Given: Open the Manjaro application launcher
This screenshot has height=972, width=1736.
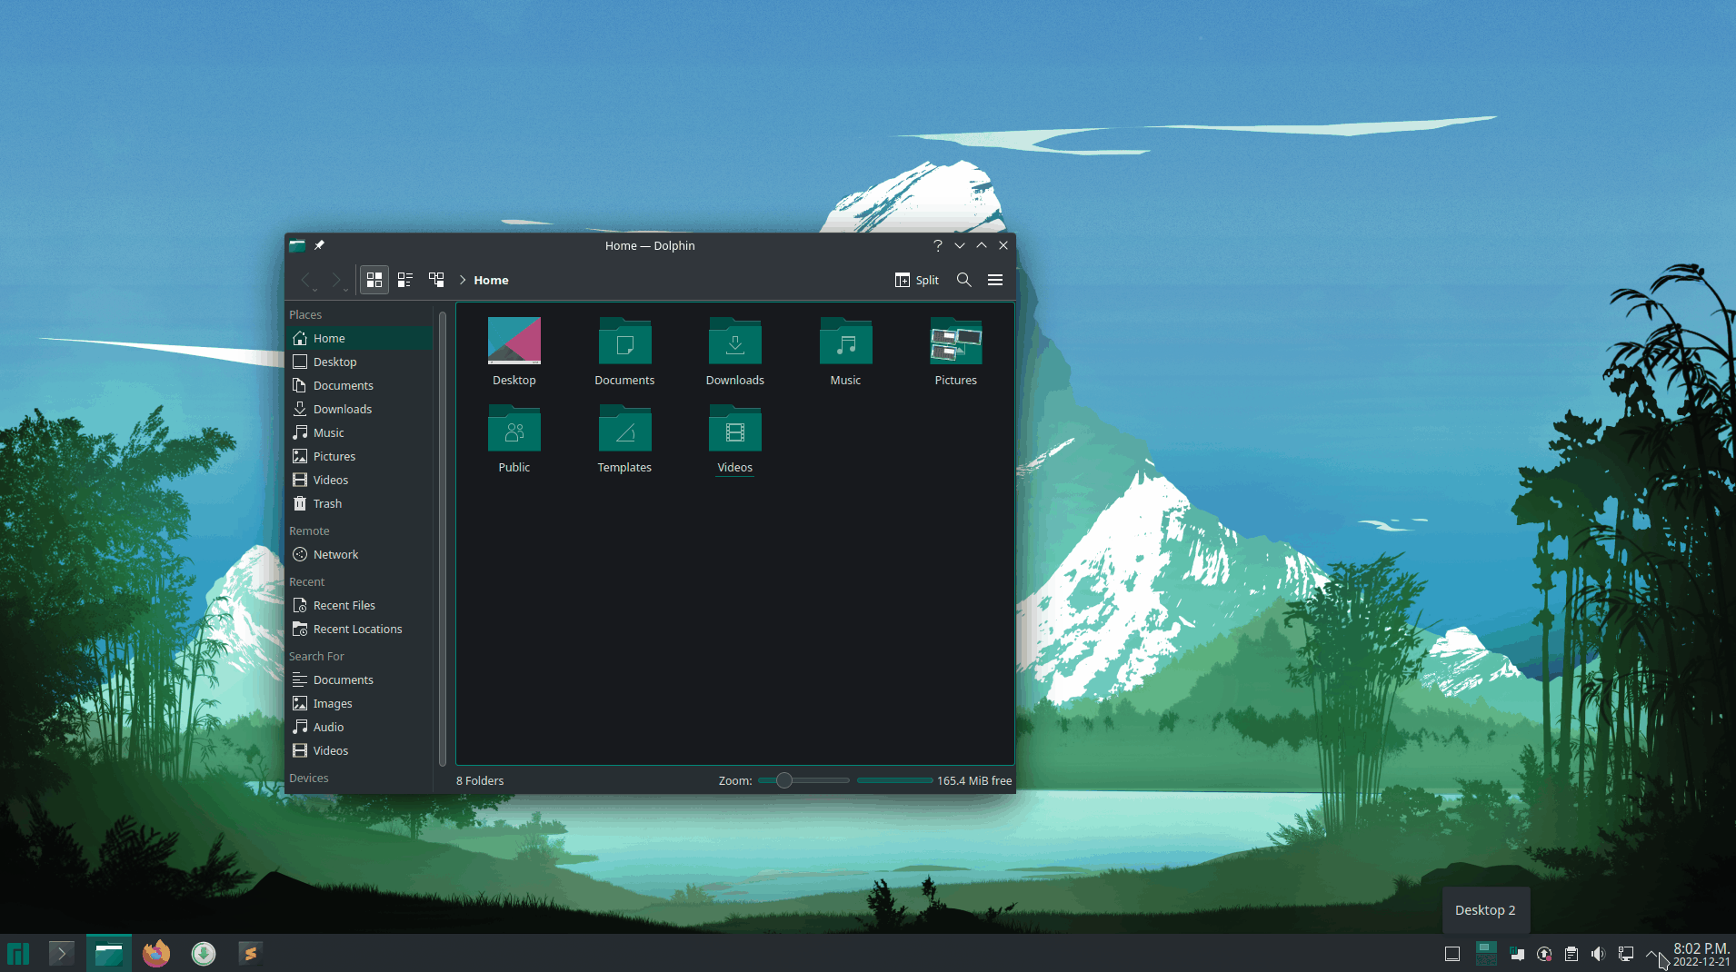Looking at the screenshot, I should pyautogui.click(x=18, y=953).
